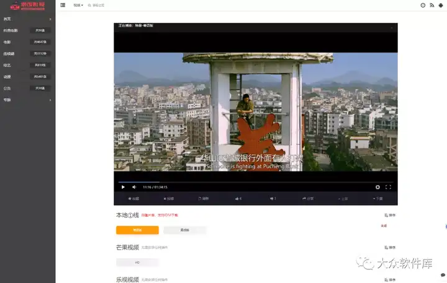Dislike the video using thumbs-down showing 1
The image size is (447, 283).
click(x=273, y=199)
